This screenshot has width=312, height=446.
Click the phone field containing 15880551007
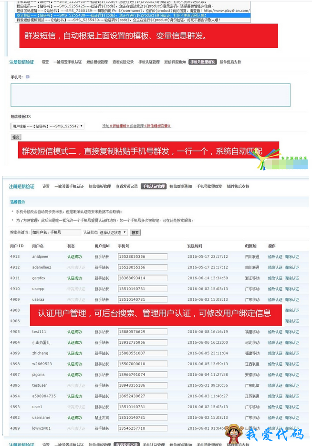point(143,353)
